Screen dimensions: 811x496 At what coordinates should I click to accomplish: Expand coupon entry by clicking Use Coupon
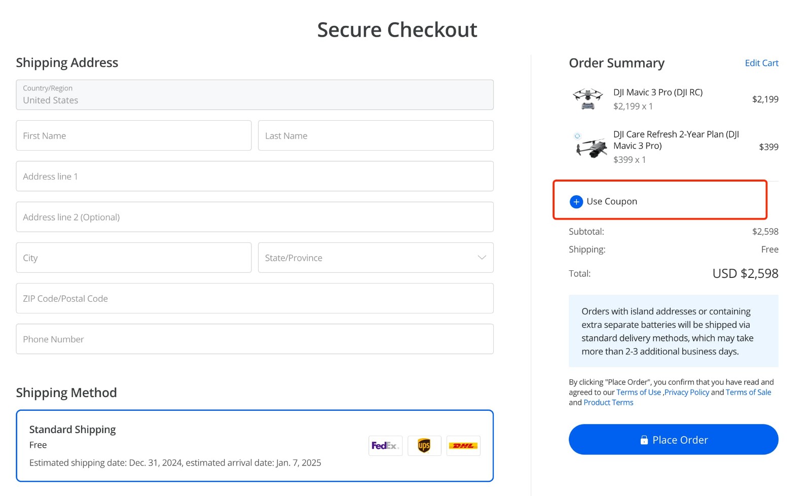pos(612,201)
